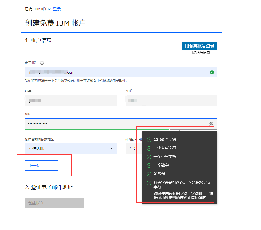
Task: Click the 创建帐户 button
Action: (x=54, y=203)
